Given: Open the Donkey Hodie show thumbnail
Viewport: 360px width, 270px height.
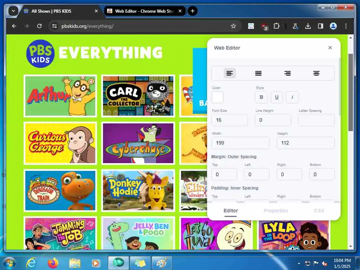Looking at the screenshot, I should [138, 191].
